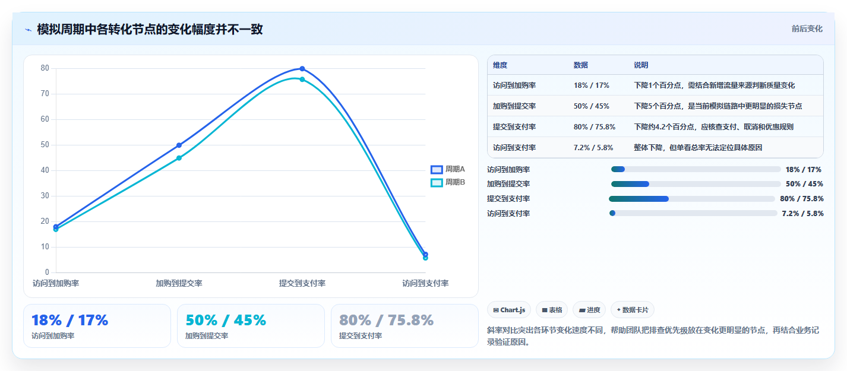The image size is (847, 371).
Task: Click table value 7.2% / 5.8%
Action: (593, 148)
